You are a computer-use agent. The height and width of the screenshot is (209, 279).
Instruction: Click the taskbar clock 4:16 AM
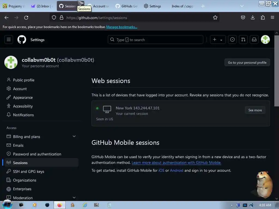[265, 205]
